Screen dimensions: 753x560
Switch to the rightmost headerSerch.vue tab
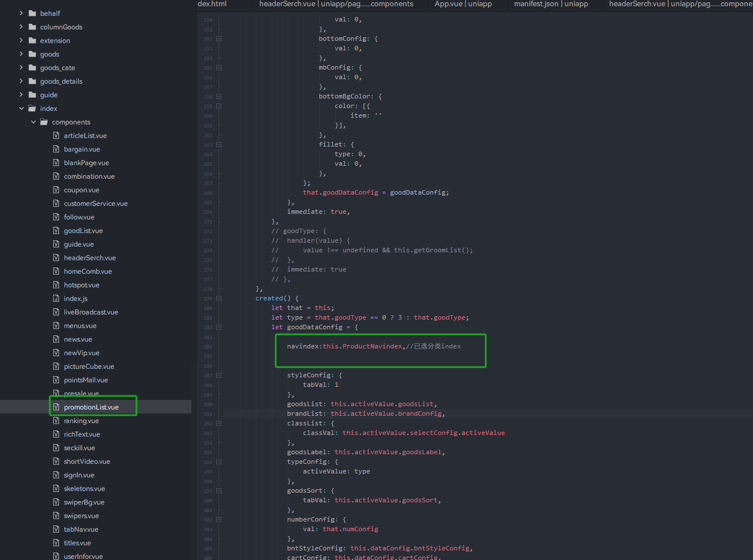681,4
